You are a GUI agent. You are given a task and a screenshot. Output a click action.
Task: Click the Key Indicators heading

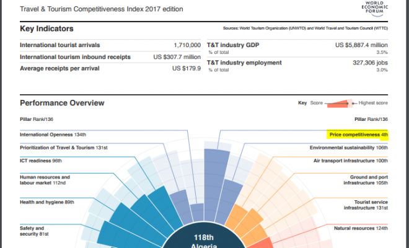pos(47,29)
